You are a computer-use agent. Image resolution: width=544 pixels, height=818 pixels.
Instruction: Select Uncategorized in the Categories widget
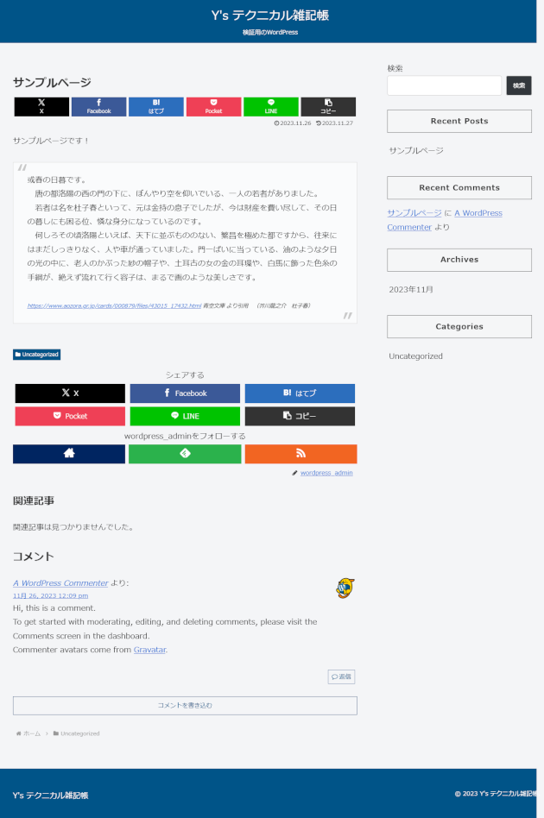coord(415,356)
